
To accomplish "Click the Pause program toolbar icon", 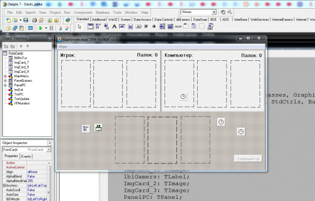I will (52, 28).
